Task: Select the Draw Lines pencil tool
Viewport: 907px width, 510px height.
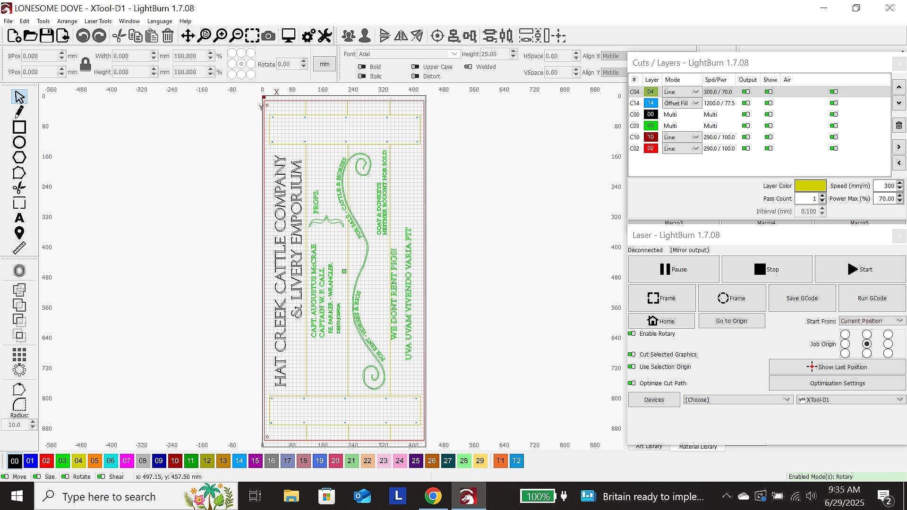Action: click(19, 112)
